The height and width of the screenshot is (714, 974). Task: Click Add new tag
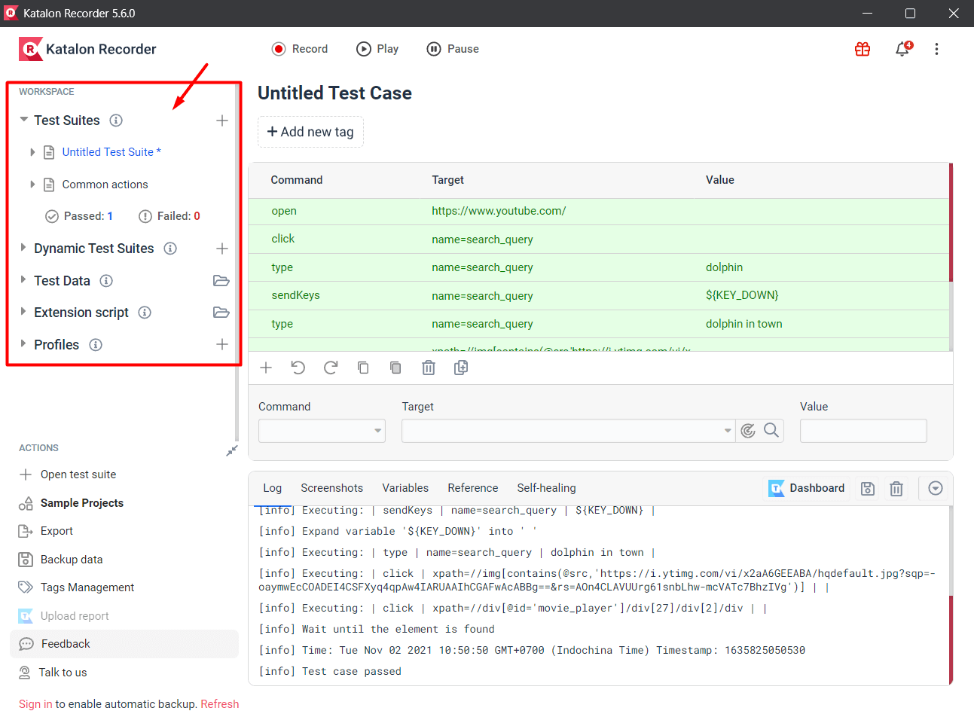pyautogui.click(x=310, y=131)
